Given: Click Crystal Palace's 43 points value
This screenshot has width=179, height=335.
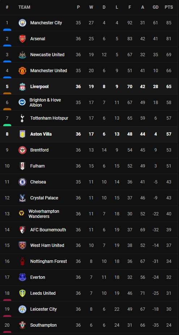Looking at the screenshot, I should pos(169,198).
